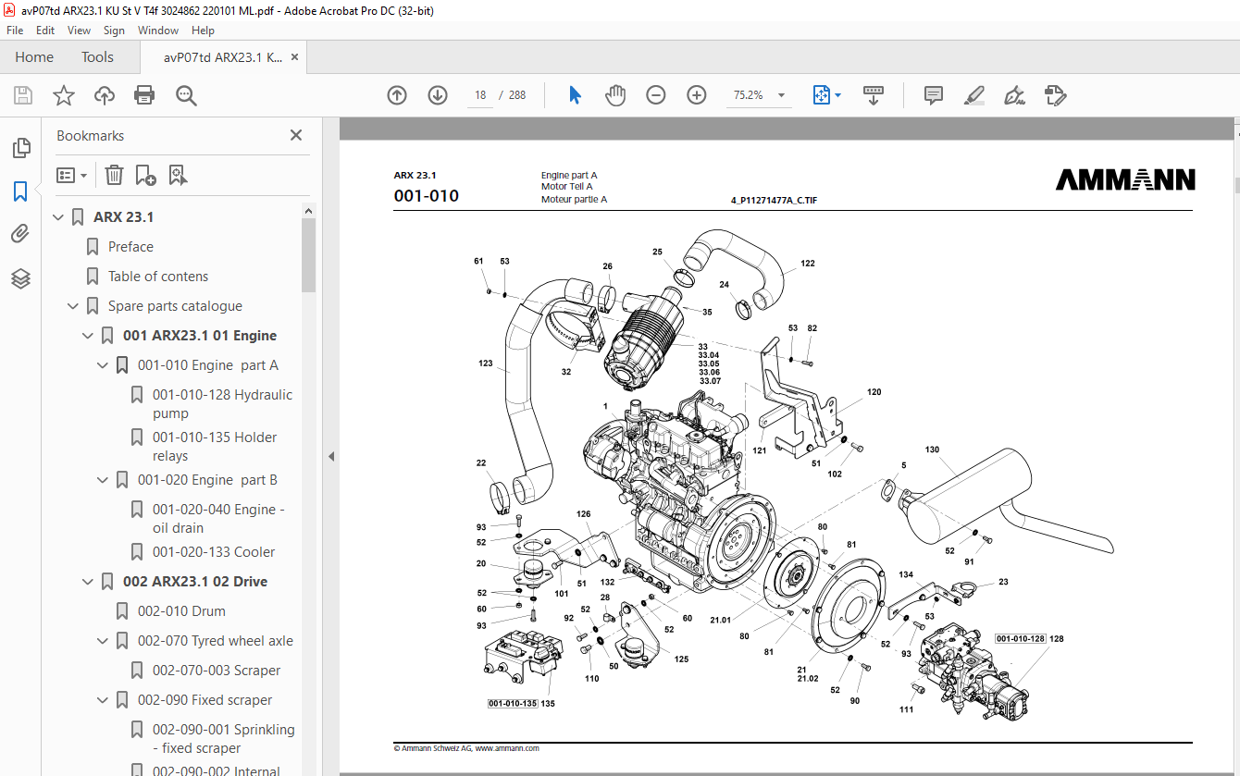Collapse the navigation pane arrow handle

pos(330,456)
